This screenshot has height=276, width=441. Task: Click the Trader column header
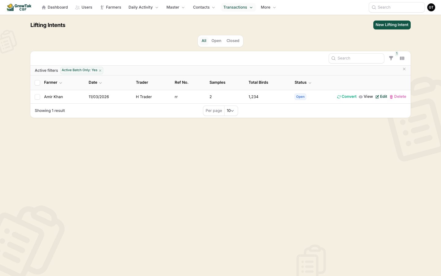[x=142, y=82]
